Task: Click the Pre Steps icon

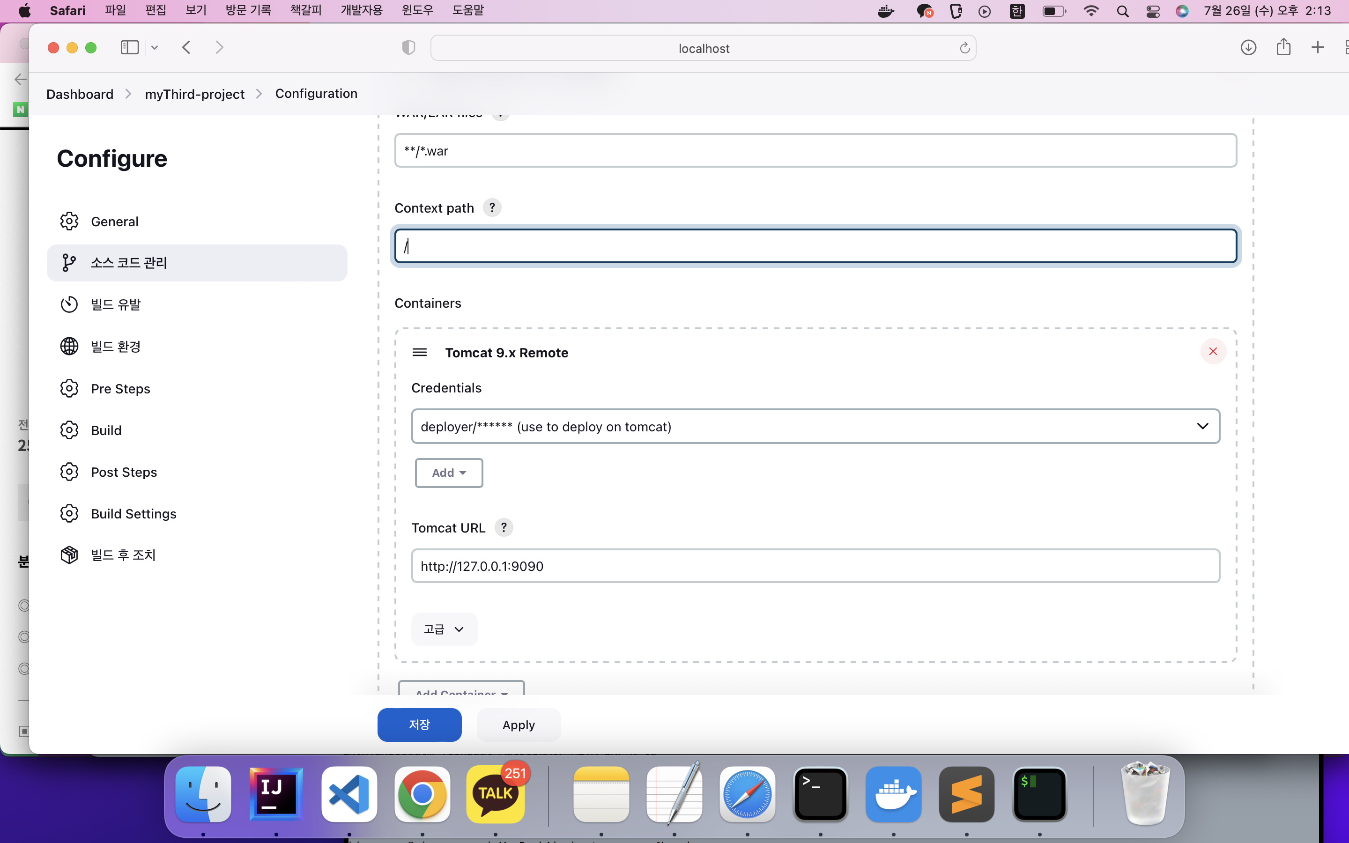Action: 69,388
